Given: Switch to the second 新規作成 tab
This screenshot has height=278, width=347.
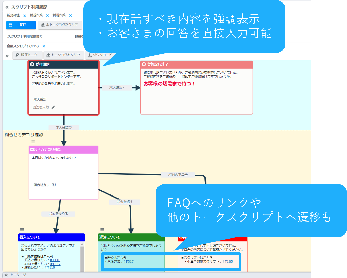Looking at the screenshot, I should (x=36, y=15).
